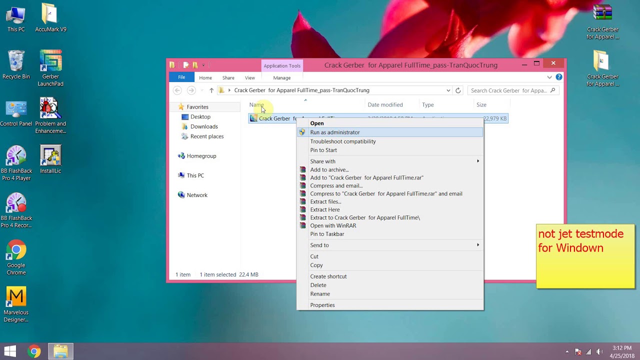Image resolution: width=640 pixels, height=360 pixels.
Task: Open Crack Gerber folder on desktop right
Action: [x=602, y=69]
